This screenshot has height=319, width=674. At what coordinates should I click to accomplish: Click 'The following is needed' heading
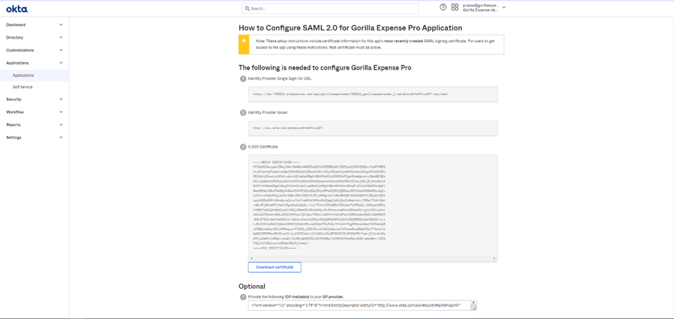(x=326, y=68)
